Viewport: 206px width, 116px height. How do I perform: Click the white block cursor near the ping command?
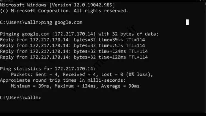point(187,22)
